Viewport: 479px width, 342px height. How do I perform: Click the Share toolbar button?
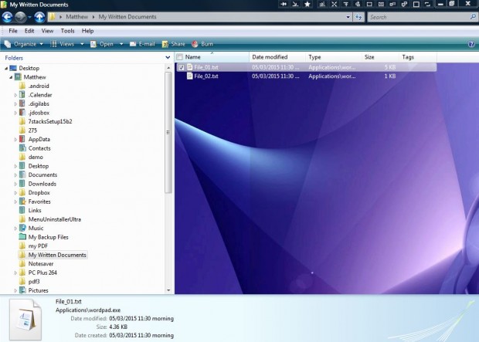(x=173, y=44)
